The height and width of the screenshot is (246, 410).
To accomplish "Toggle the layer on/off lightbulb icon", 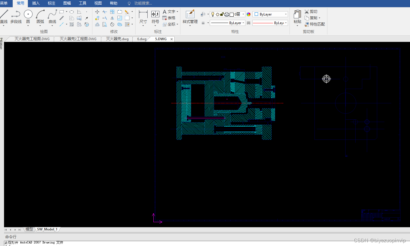I will 213,14.
